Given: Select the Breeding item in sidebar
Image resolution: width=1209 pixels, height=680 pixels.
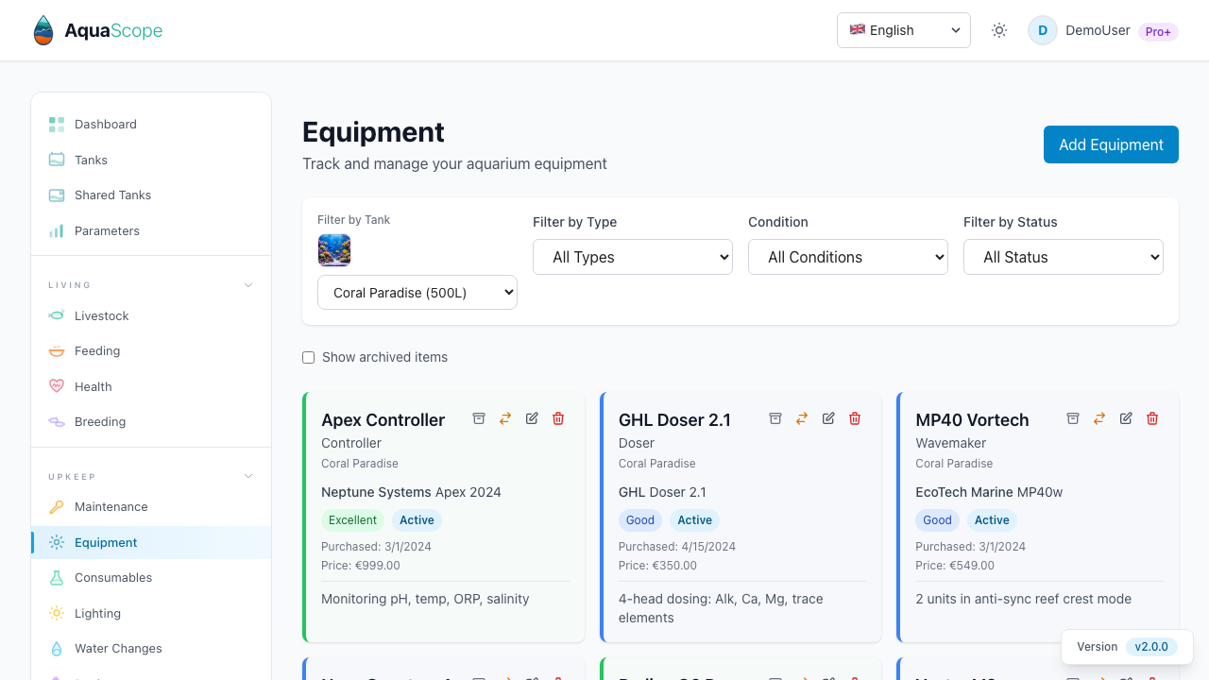Looking at the screenshot, I should [x=100, y=421].
